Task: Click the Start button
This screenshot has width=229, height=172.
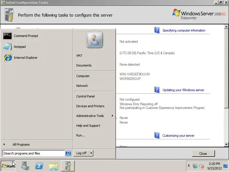Action: click(8, 166)
